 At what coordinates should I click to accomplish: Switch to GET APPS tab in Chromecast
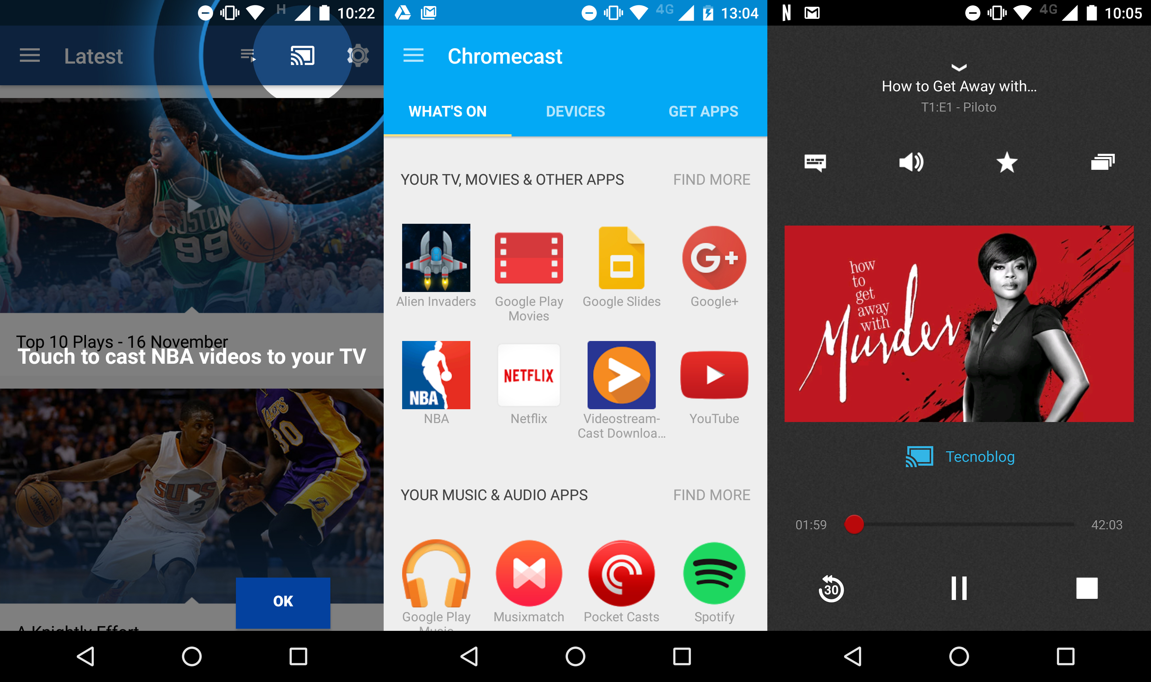point(703,110)
